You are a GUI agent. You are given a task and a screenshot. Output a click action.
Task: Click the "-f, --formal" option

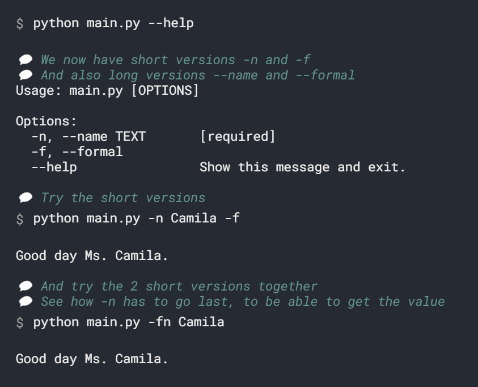(x=77, y=152)
